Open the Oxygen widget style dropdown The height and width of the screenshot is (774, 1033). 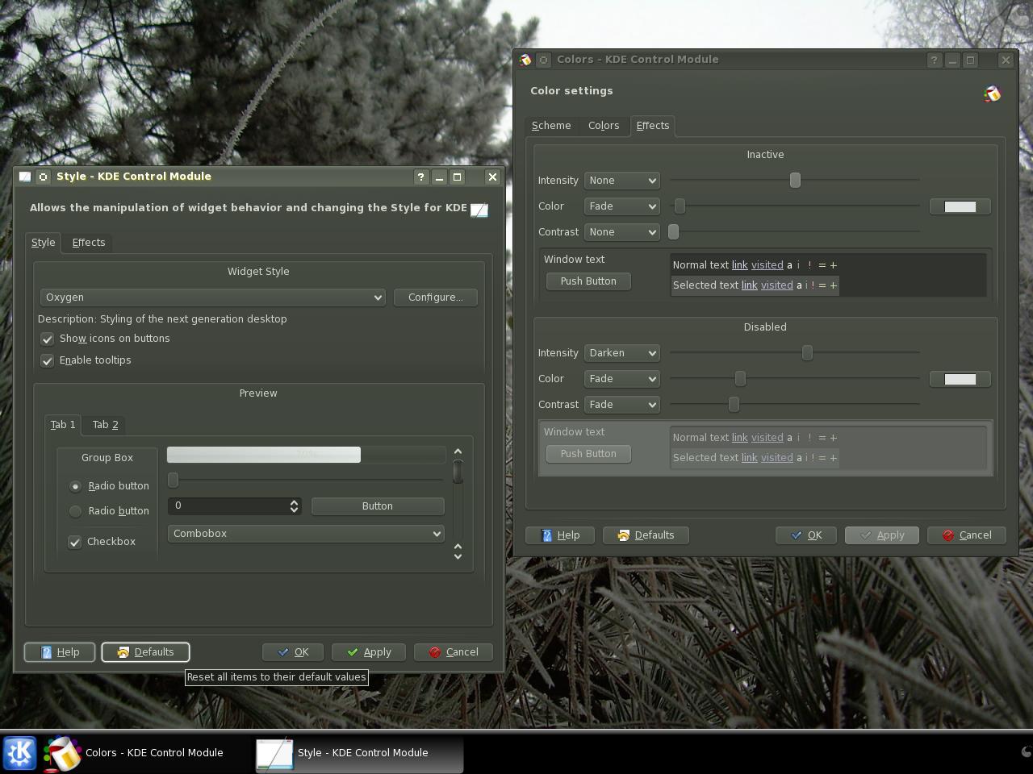[x=213, y=298]
